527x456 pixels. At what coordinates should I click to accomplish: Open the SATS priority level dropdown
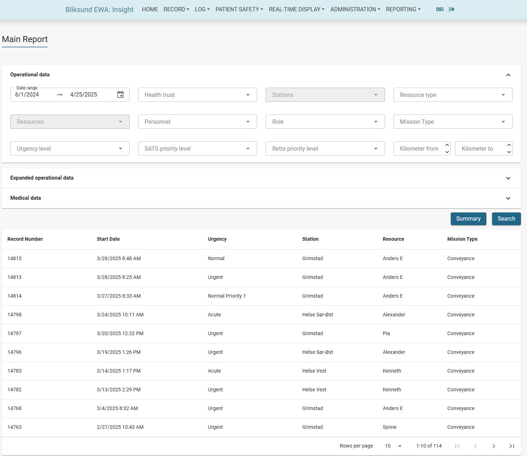(x=197, y=148)
